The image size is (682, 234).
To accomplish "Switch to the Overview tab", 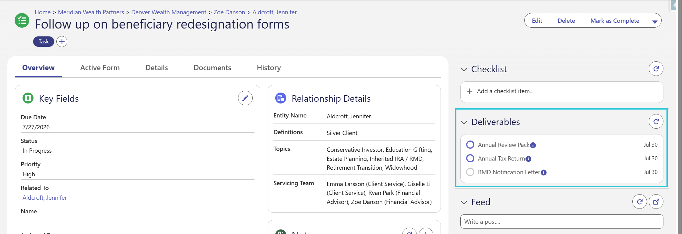I will [x=38, y=68].
